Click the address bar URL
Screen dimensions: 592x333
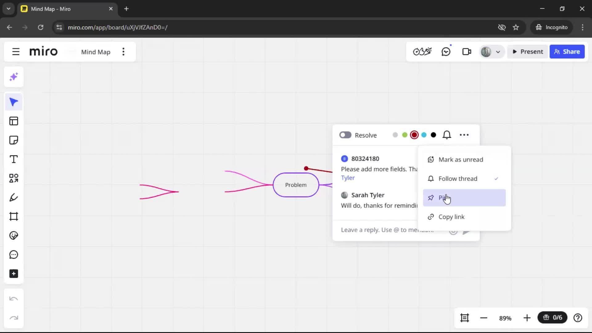117,27
